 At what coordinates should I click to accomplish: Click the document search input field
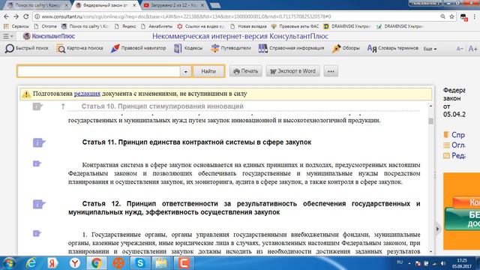click(98, 71)
